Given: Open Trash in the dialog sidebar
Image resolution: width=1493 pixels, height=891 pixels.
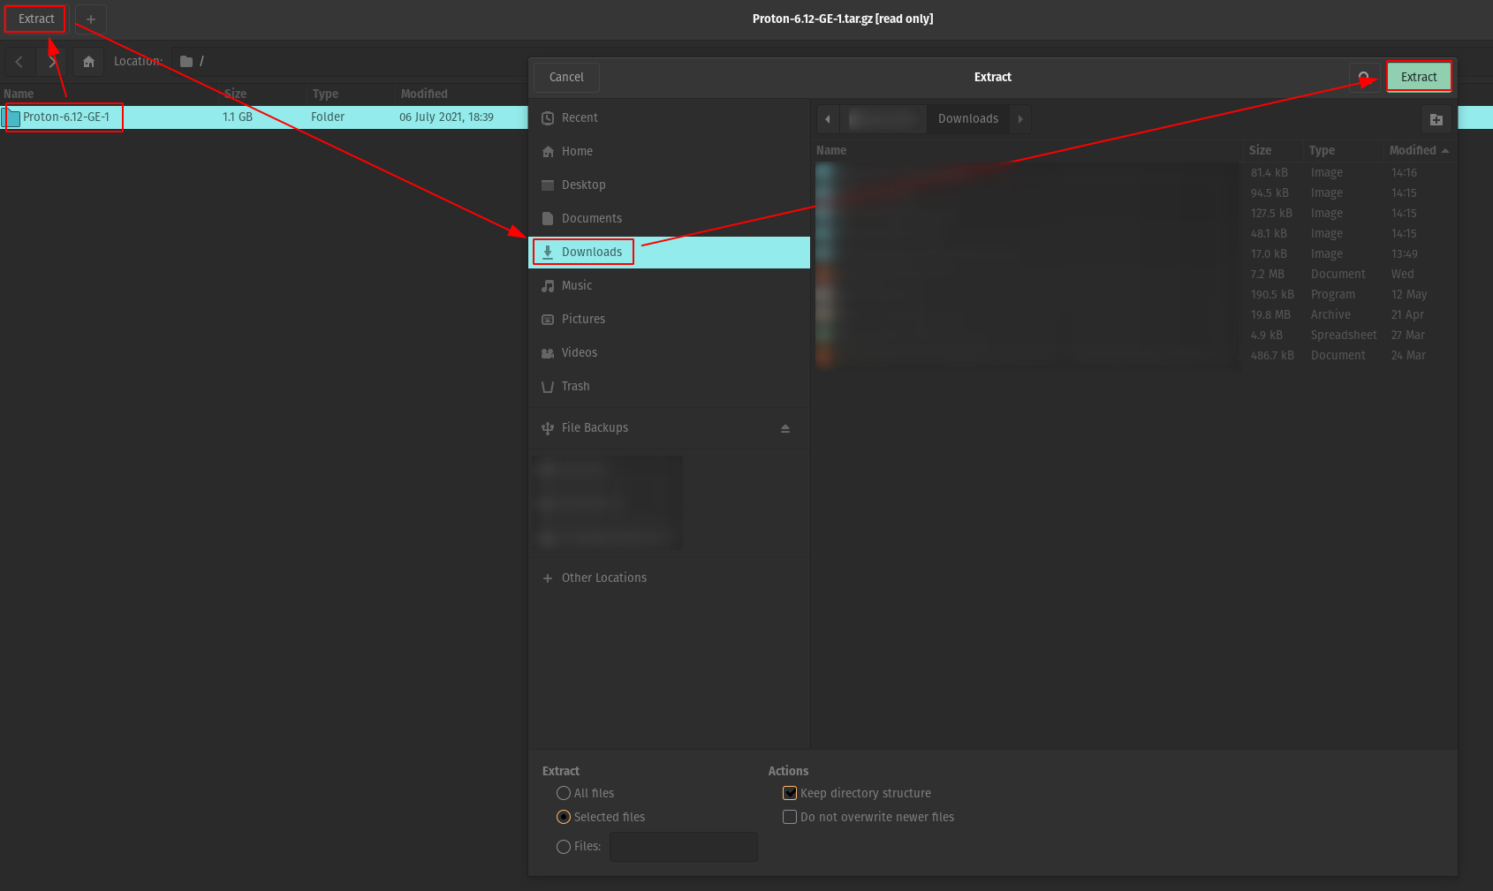Looking at the screenshot, I should [x=669, y=386].
